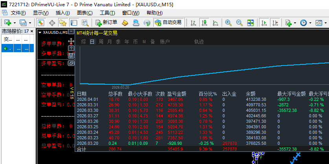Open the Strategy Tester icon
This screenshot has height=164, width=329.
85,23
